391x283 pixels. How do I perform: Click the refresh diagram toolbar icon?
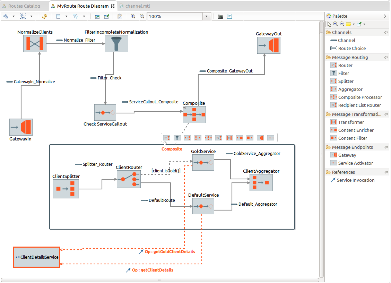[x=45, y=16]
